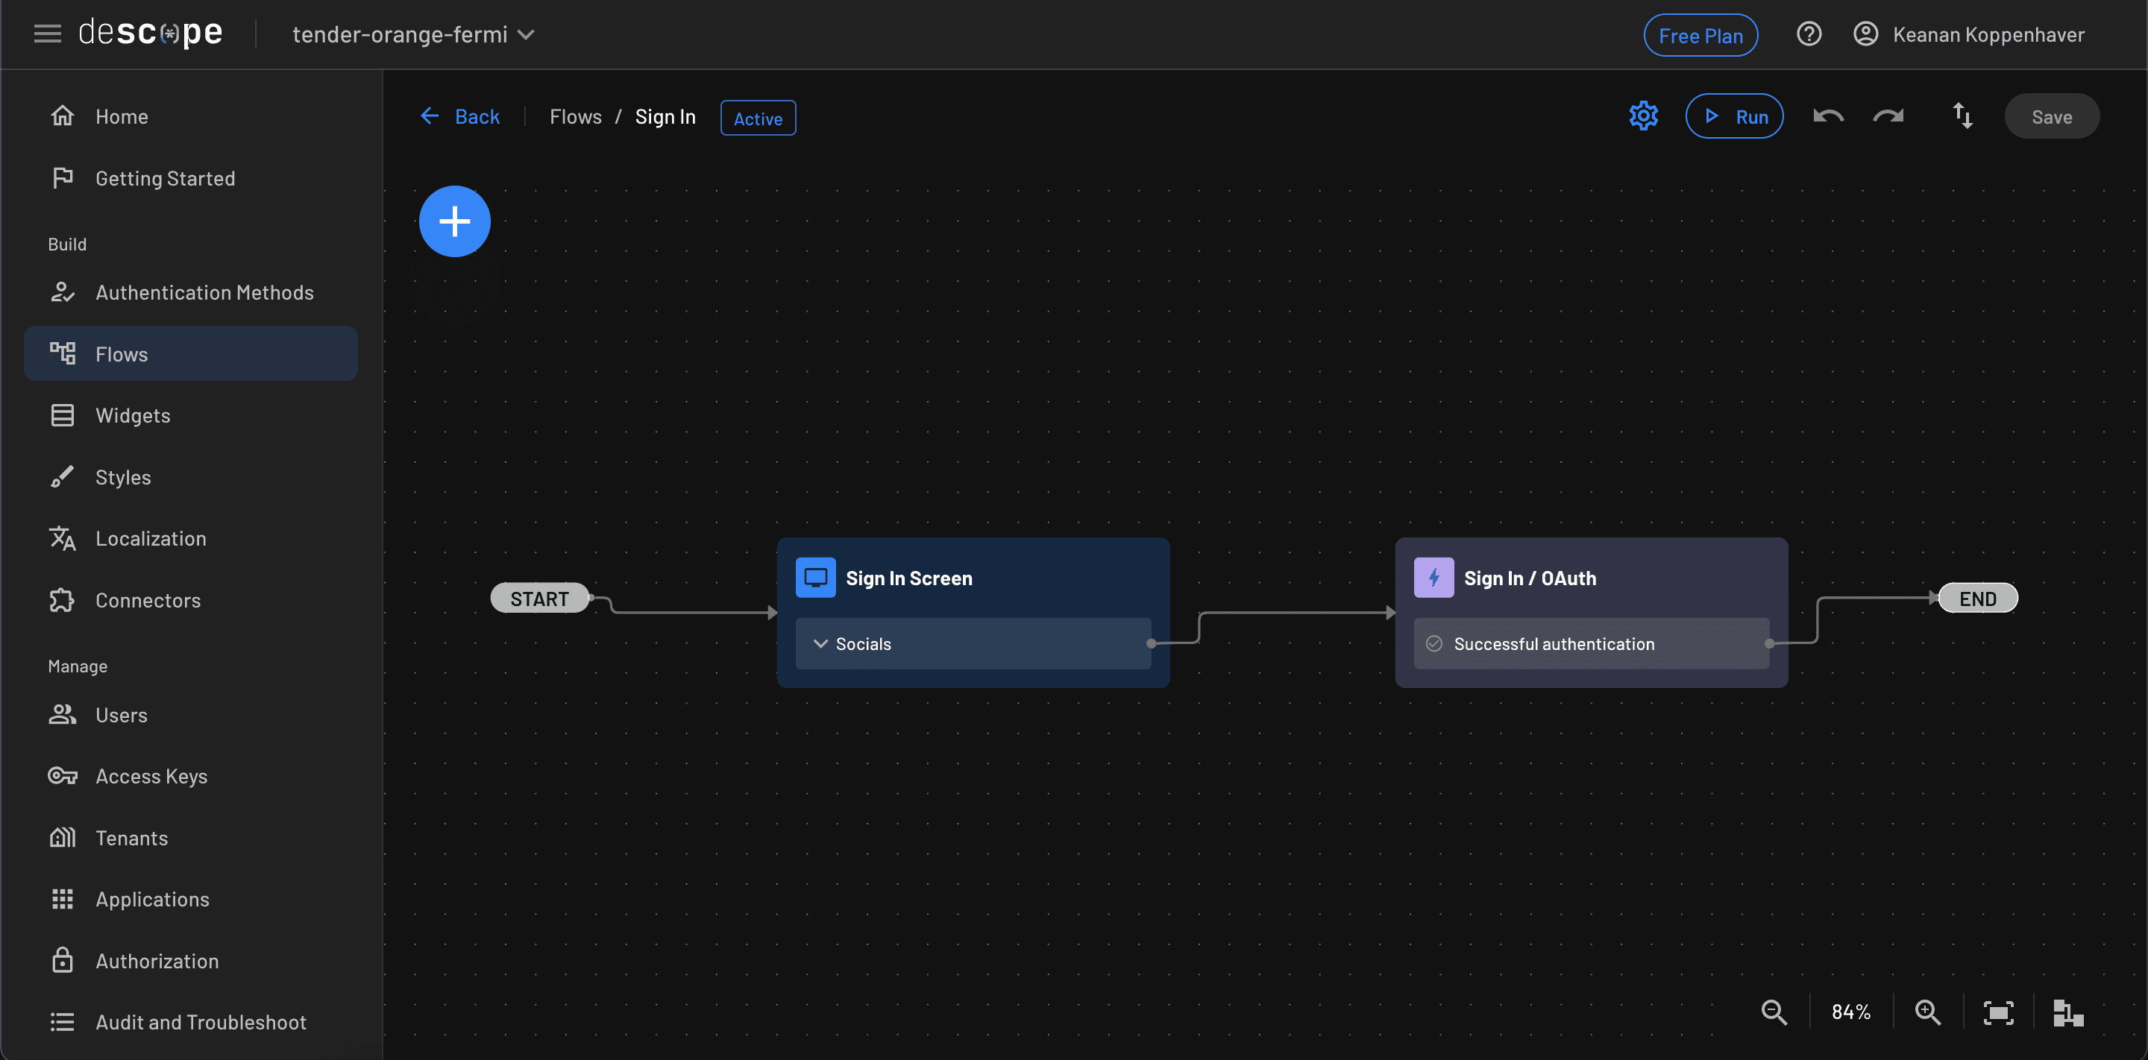Fit flow to screen icon
Viewport: 2148px width, 1060px height.
[x=1998, y=1012]
